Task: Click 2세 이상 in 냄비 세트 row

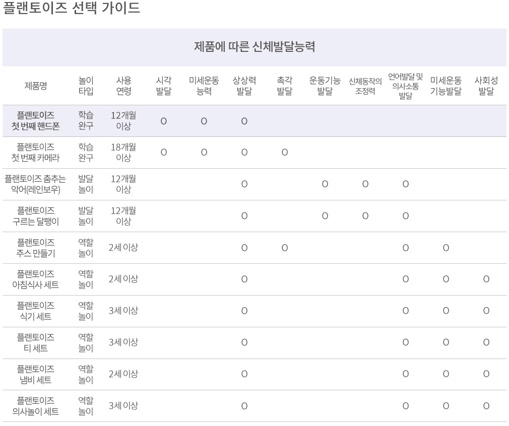Action: point(123,374)
